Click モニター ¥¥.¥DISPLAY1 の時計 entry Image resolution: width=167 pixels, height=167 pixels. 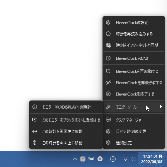pos(66,107)
